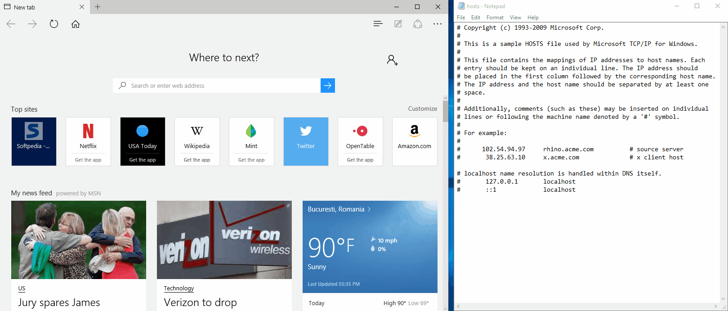This screenshot has width=728, height=311.
Task: Click the Home button in Edge
Action: pyautogui.click(x=76, y=24)
